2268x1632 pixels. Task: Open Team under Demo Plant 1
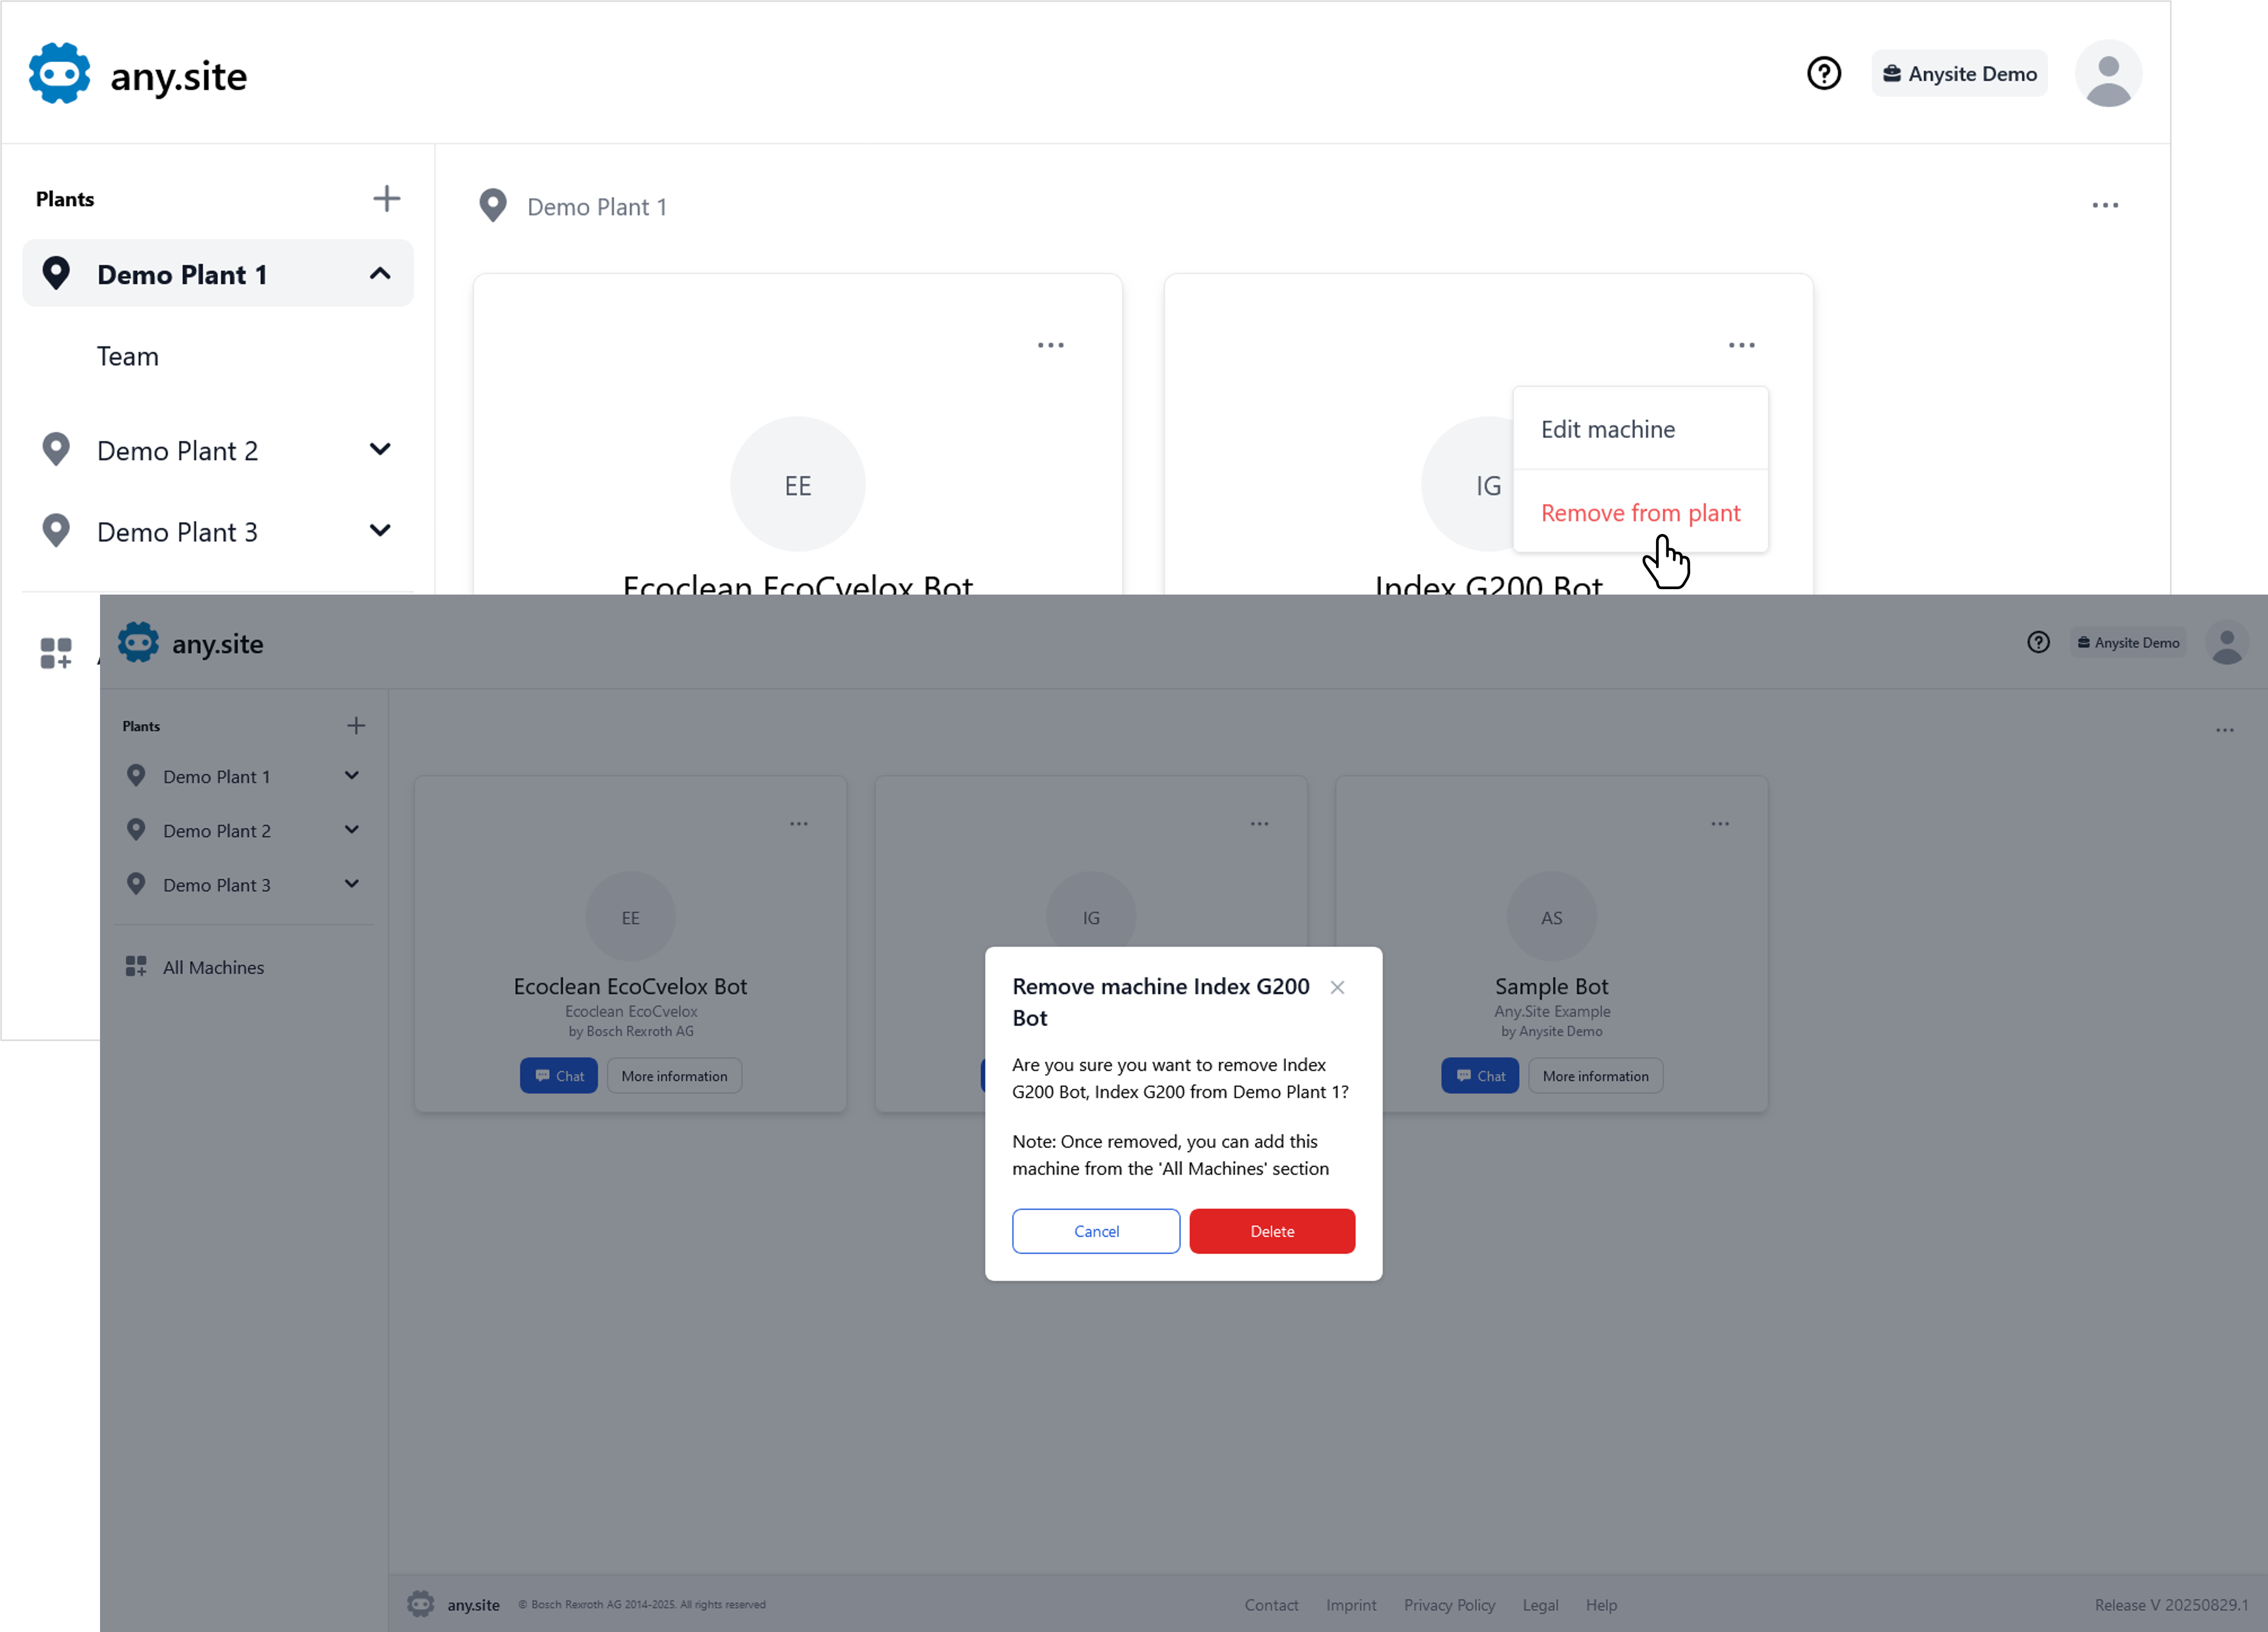coord(128,356)
